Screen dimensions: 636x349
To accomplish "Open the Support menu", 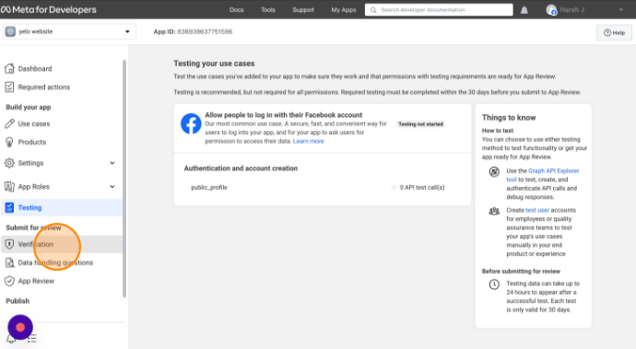I will pos(303,10).
